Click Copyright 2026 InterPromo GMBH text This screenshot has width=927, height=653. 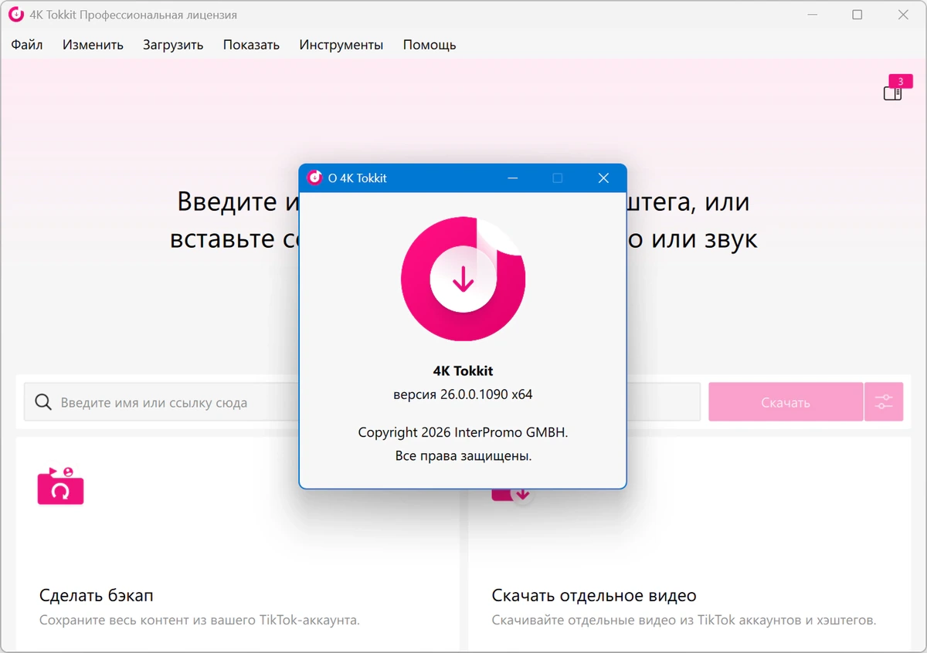pos(463,433)
